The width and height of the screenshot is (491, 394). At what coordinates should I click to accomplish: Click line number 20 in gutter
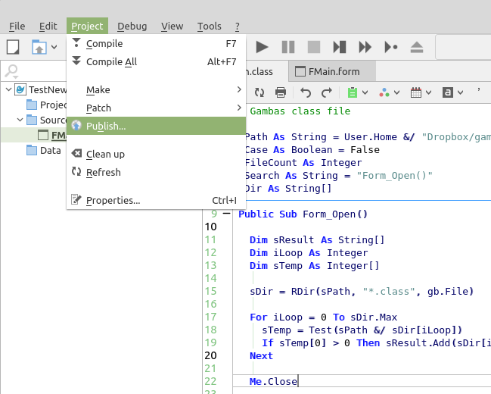tap(211, 355)
